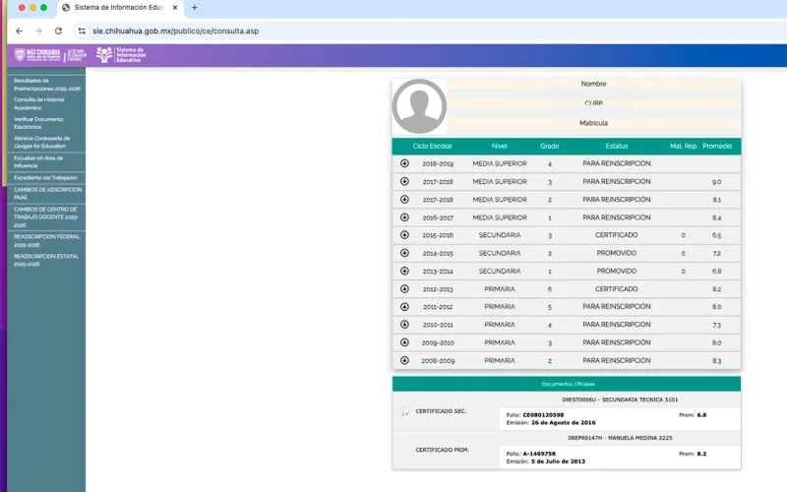
Task: Open the Certificado Sec. document icon
Action: click(404, 411)
